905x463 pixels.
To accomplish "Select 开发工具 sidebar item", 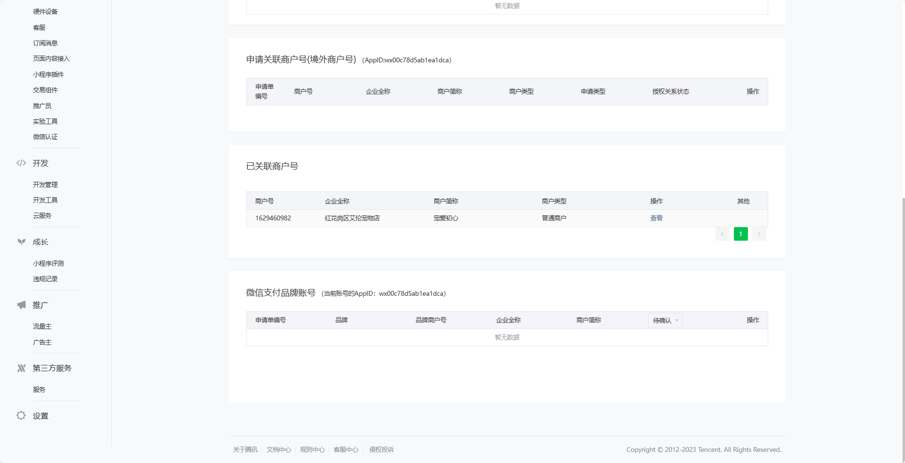I will click(45, 200).
